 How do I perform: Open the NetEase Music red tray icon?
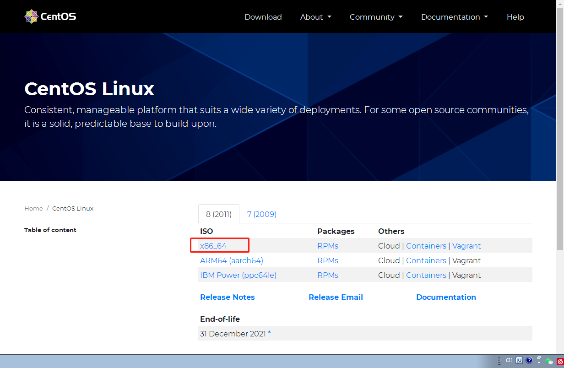(560, 361)
